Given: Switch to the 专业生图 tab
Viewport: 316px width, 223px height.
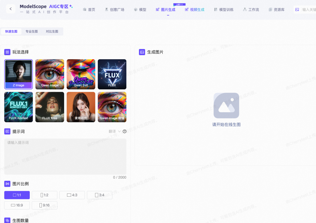Looking at the screenshot, I should [32, 31].
